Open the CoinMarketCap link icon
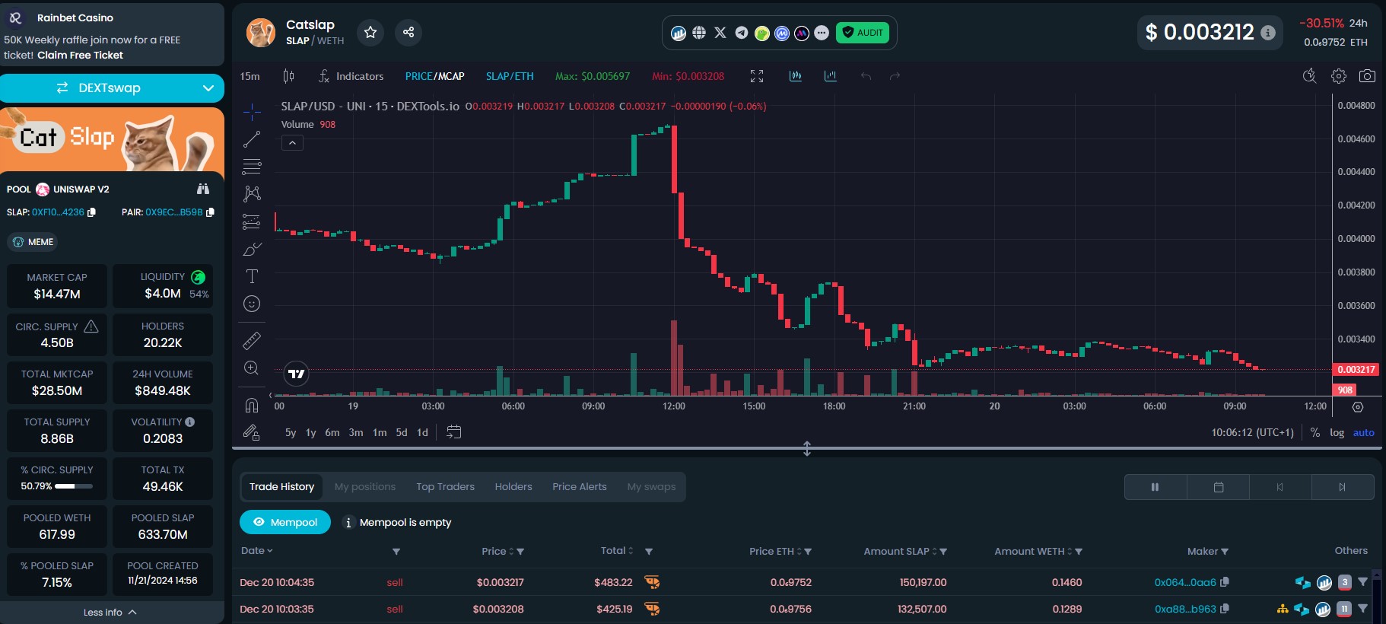 (782, 33)
